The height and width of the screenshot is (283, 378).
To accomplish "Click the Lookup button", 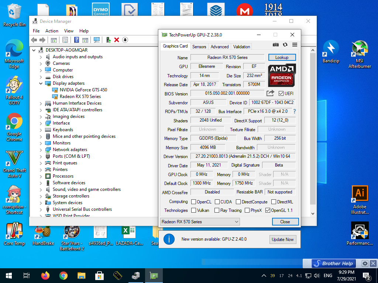I will 282,57.
